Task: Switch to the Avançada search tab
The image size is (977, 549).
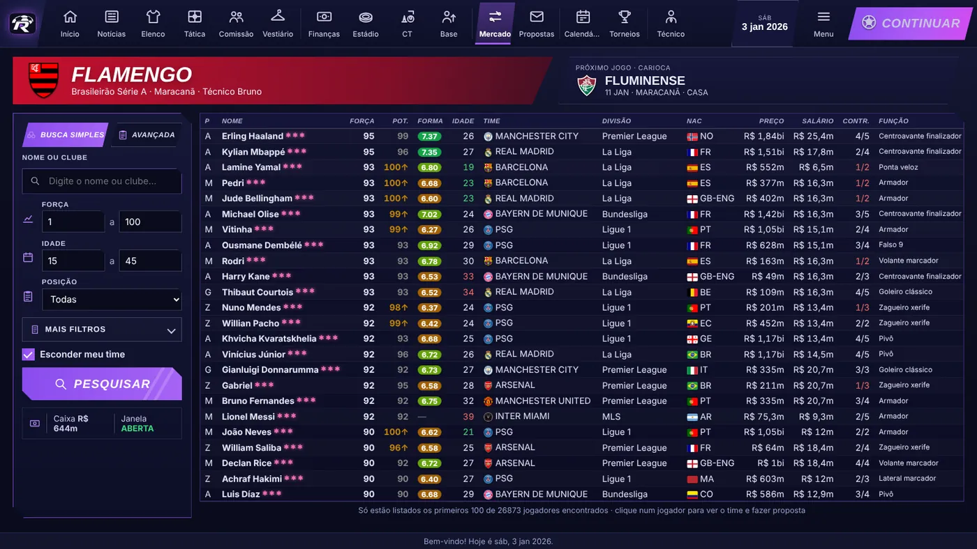Action: (x=147, y=135)
